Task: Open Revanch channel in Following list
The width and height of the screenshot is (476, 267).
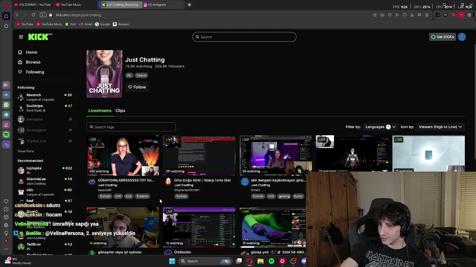Action: pyautogui.click(x=45, y=97)
